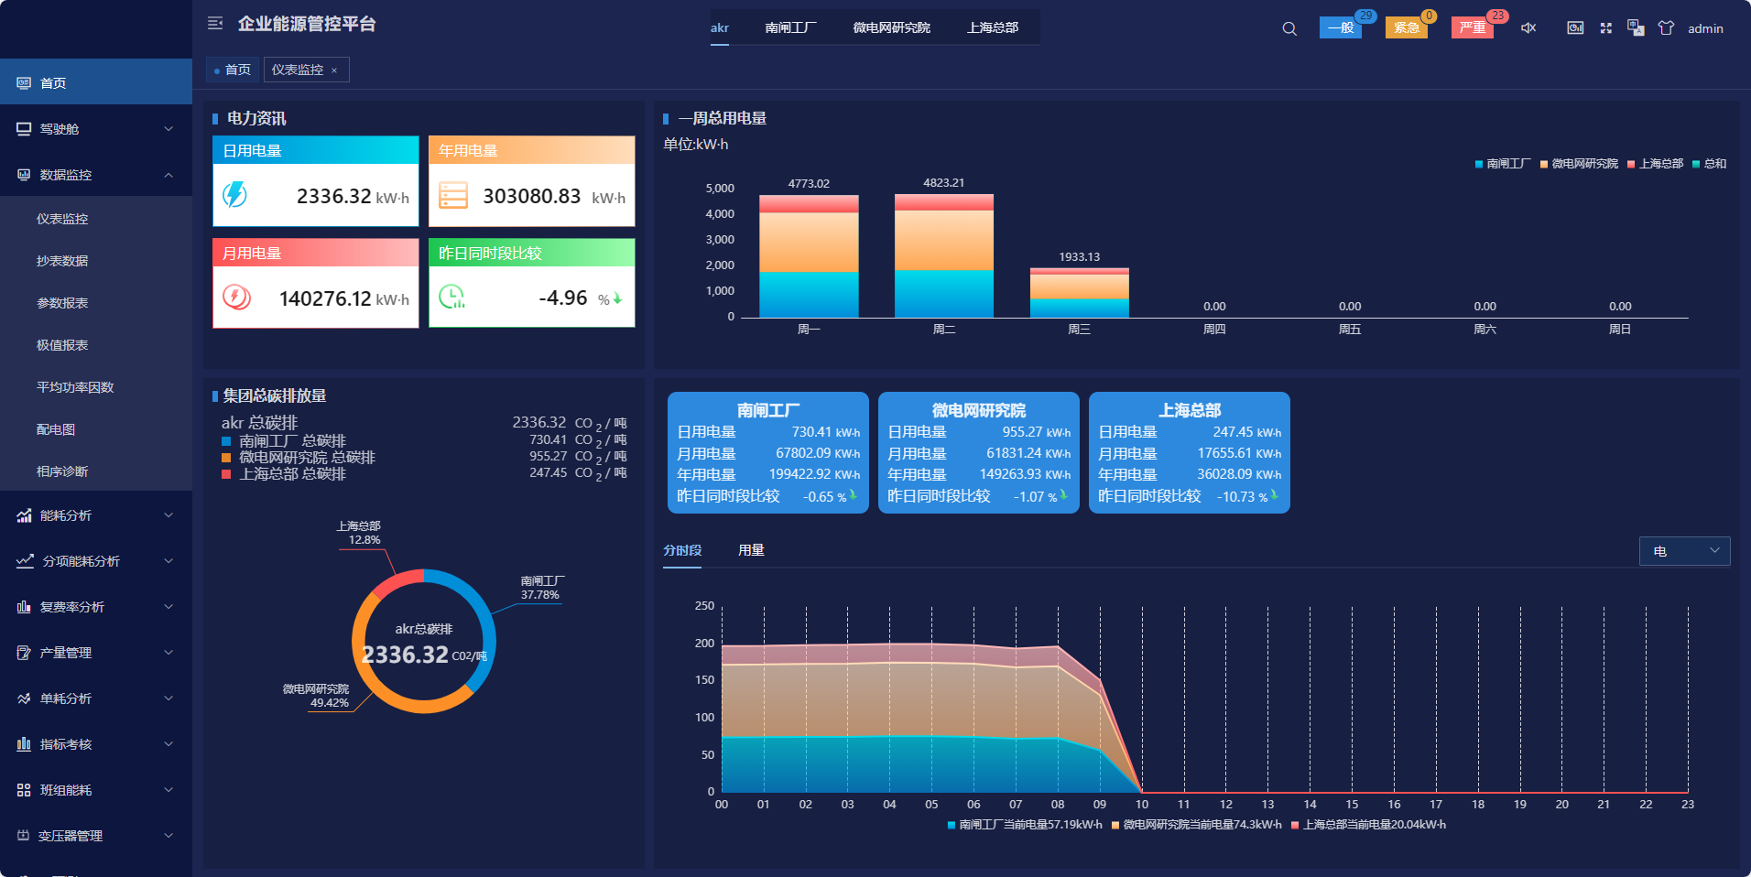Viewport: 1751px width, 877px height.
Task: Open the theme skin shirt icon
Action: tap(1666, 28)
